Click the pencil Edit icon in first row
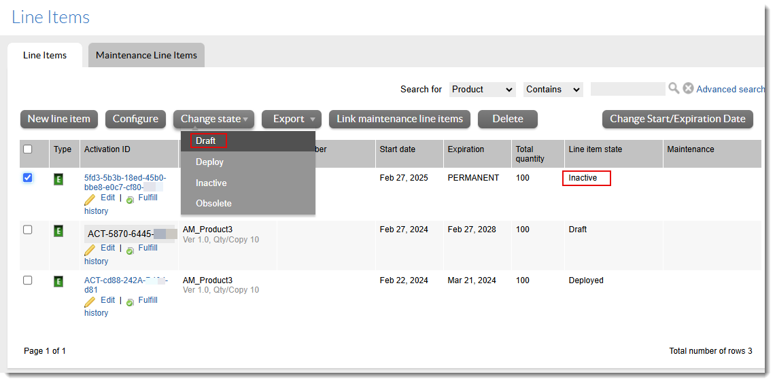Screen dimensions: 775x383 pos(90,199)
